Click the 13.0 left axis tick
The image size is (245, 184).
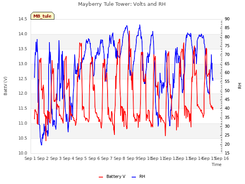click(23, 64)
